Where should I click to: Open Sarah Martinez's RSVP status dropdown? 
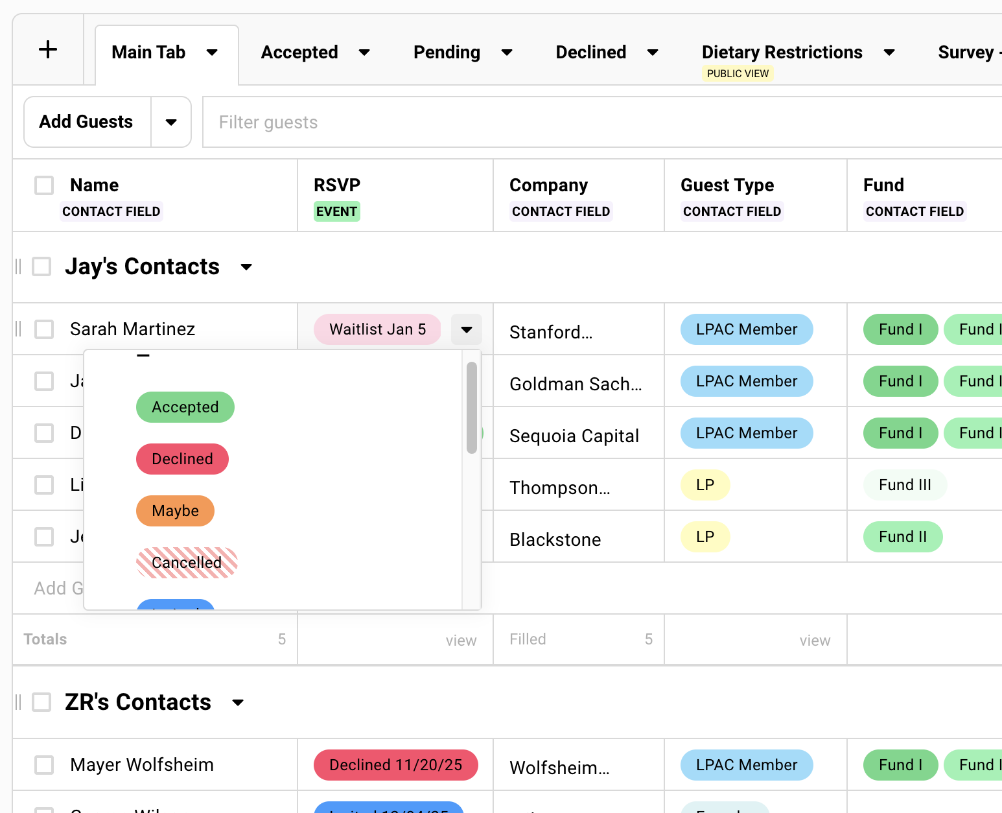coord(466,329)
